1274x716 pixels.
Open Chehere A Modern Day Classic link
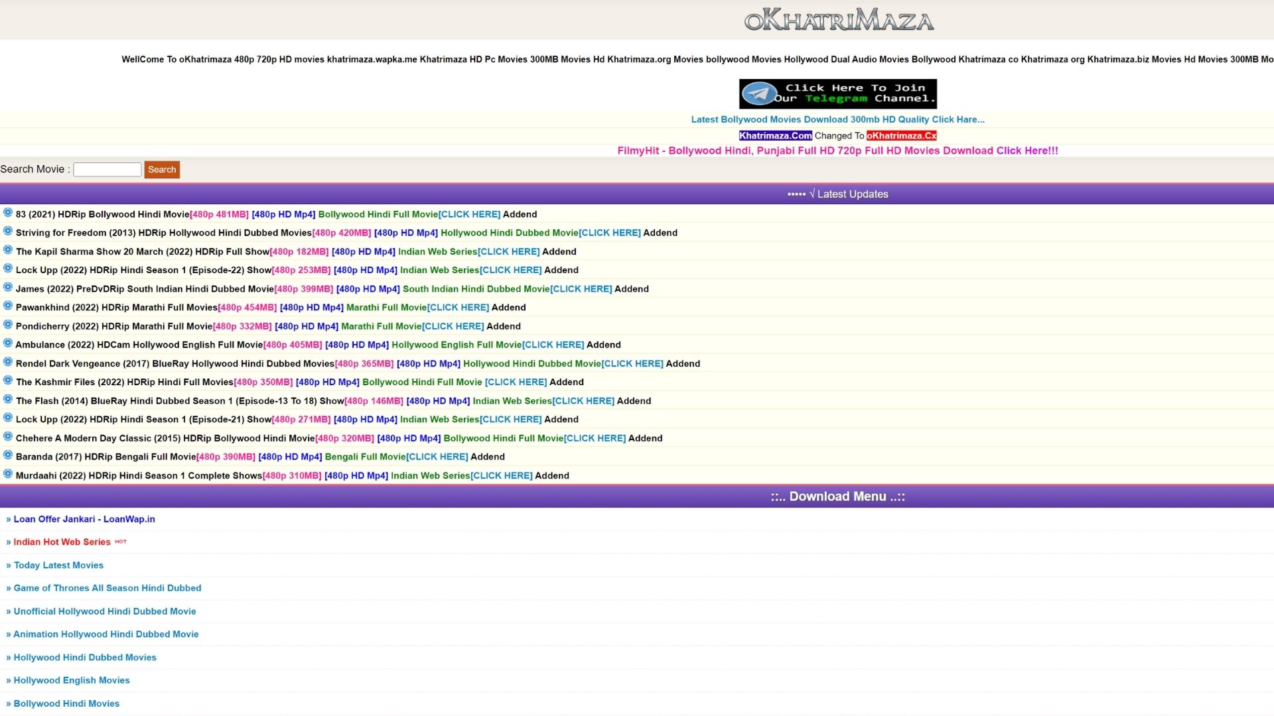tap(339, 438)
